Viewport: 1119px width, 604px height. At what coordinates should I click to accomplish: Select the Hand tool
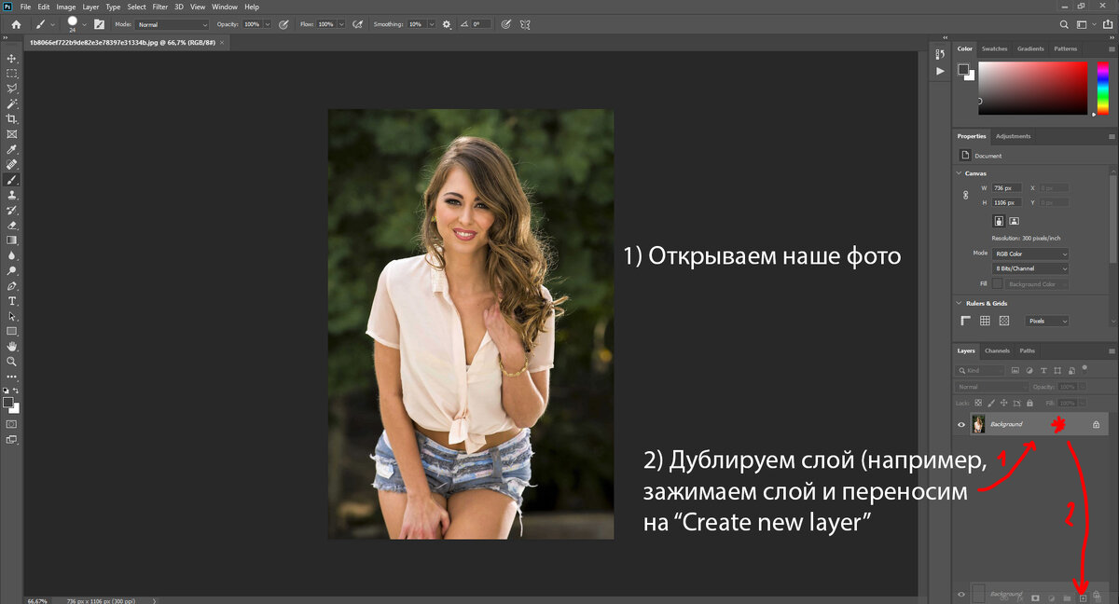click(11, 346)
